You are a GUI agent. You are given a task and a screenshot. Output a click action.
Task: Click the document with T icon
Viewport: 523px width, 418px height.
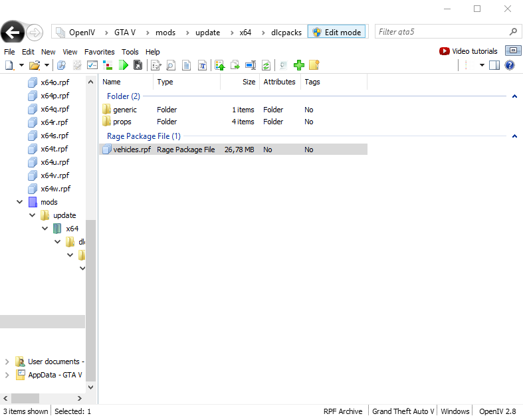pos(202,65)
